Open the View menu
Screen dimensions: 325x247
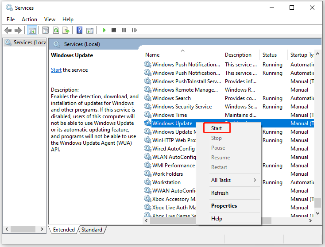point(50,19)
